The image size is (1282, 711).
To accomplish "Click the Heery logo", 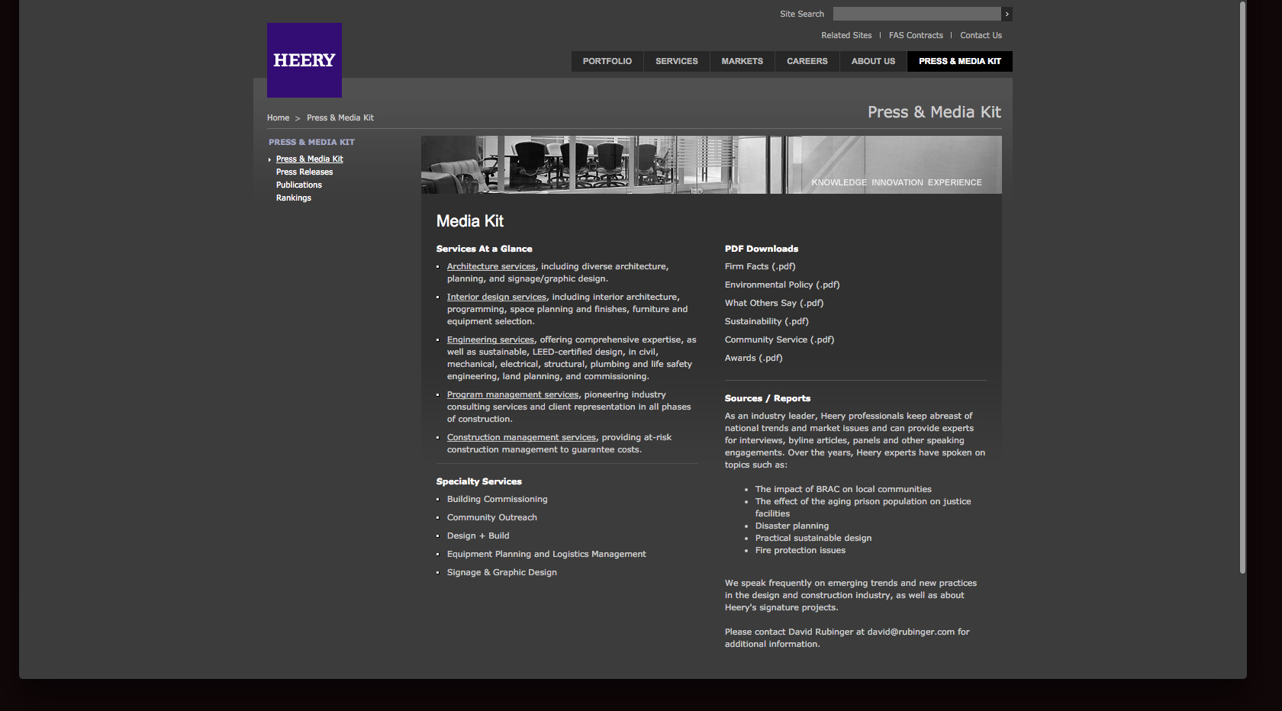I will (x=304, y=60).
